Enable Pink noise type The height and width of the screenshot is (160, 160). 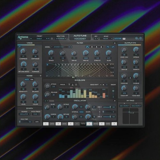(32, 79)
